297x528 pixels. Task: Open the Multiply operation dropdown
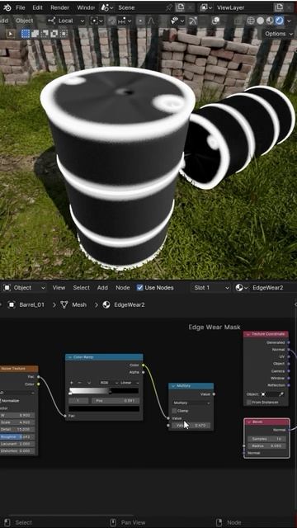pos(191,403)
